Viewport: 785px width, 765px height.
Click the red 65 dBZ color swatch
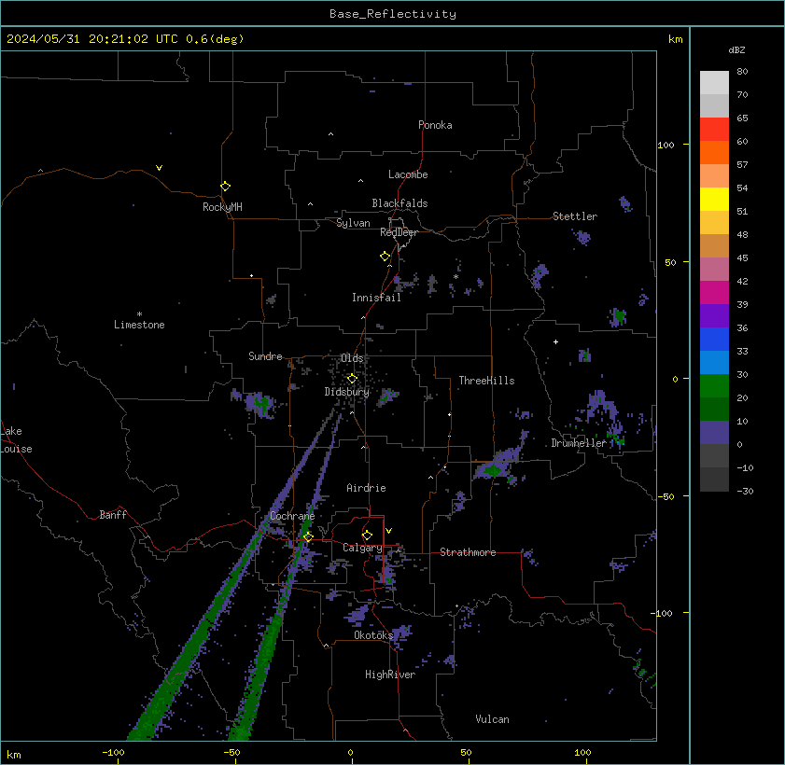[714, 129]
